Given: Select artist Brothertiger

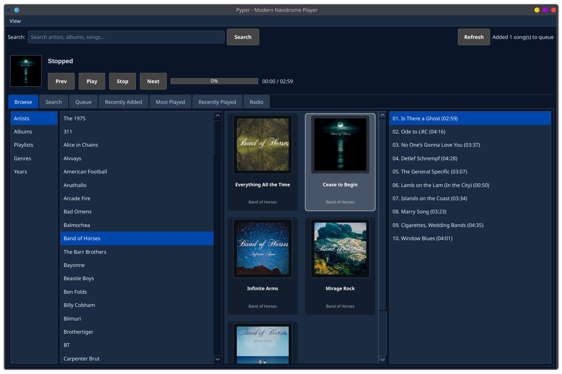Looking at the screenshot, I should (137, 332).
